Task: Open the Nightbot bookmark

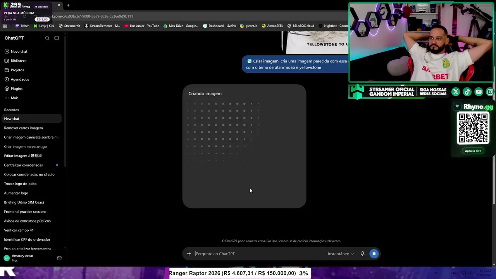Action: point(333,26)
